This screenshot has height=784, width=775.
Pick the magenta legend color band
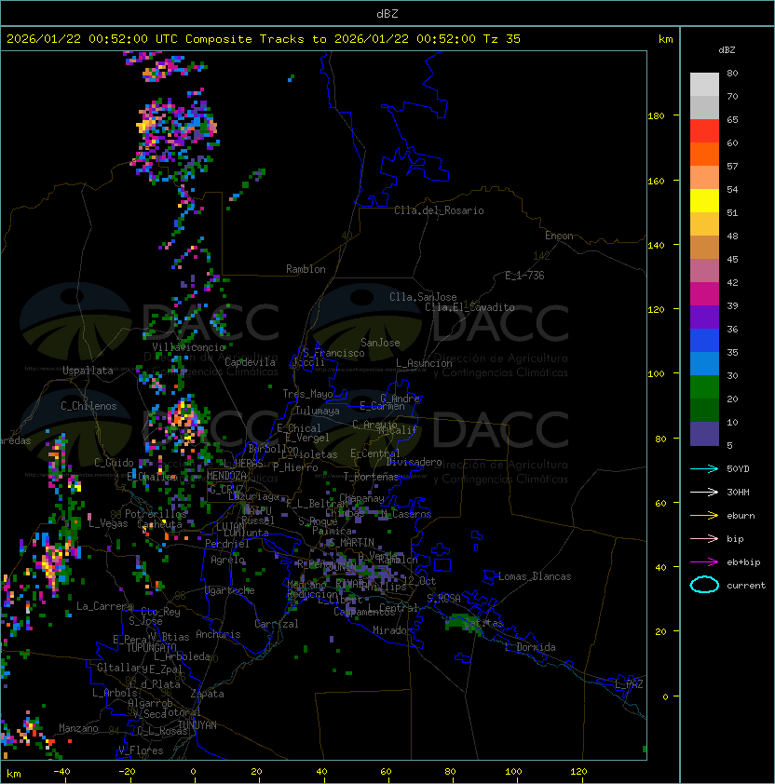(x=704, y=294)
